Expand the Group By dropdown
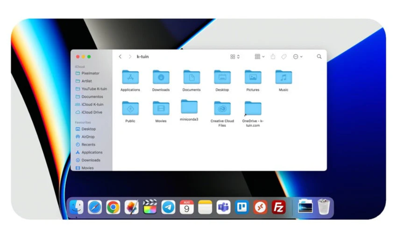This screenshot has width=397, height=238. coord(260,57)
